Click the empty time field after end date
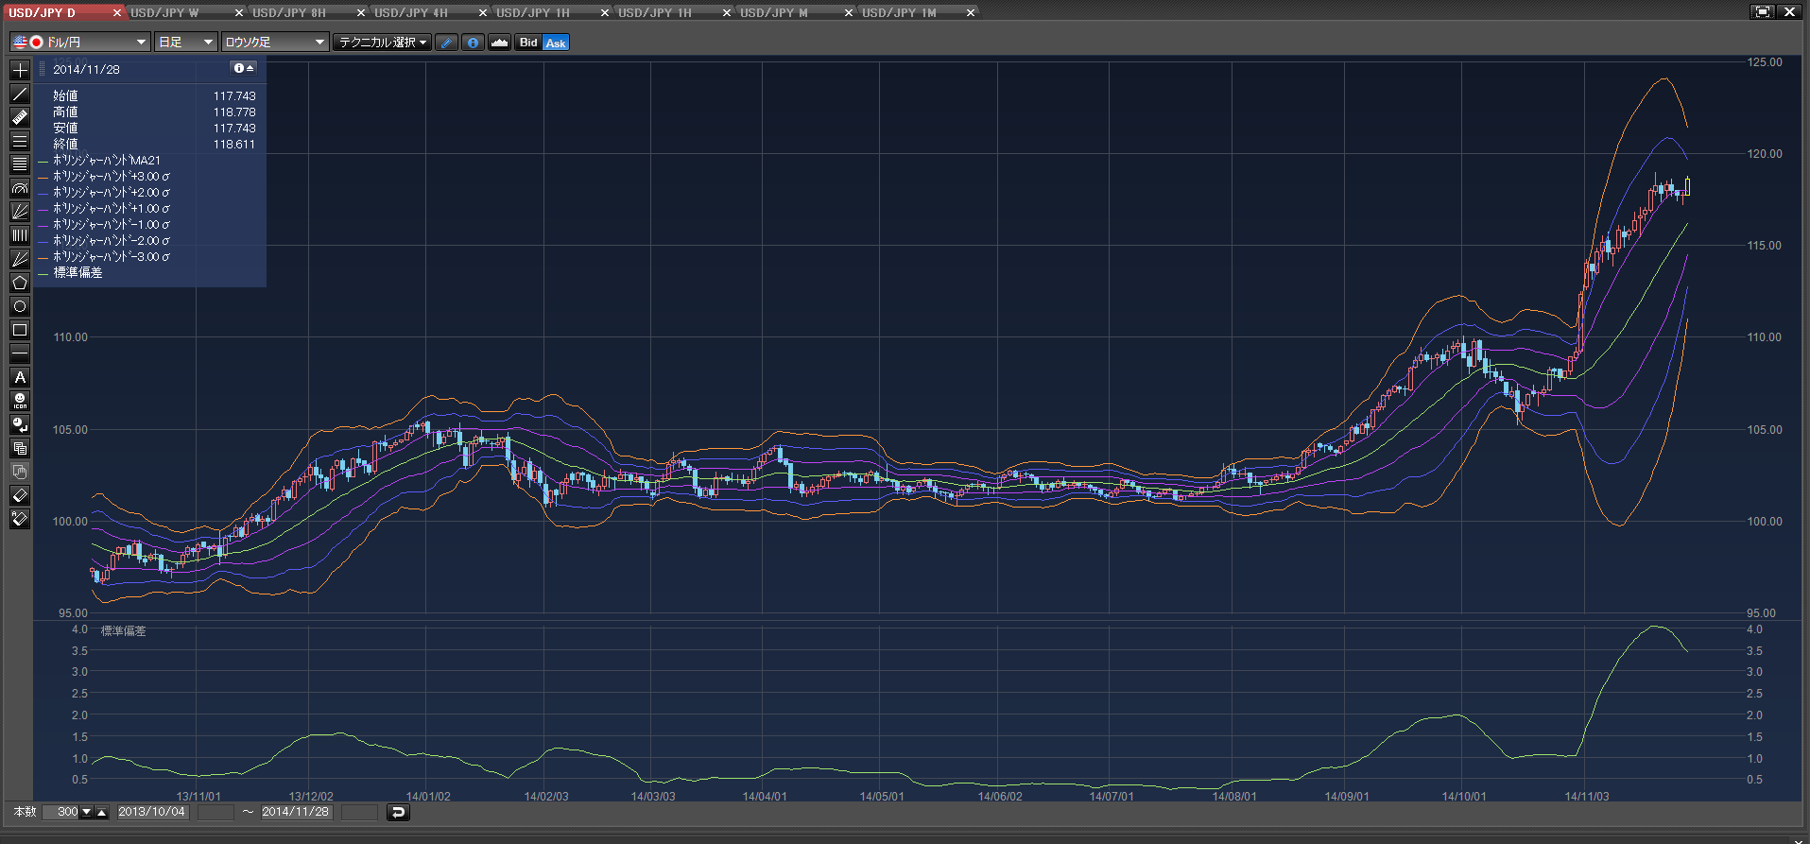Viewport: 1810px width, 844px height. pyautogui.click(x=359, y=812)
